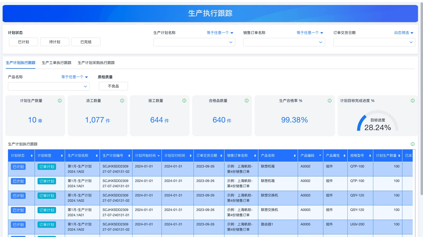Click 644 件 报工数量 value
Screen dimensions: 423x237
[x=160, y=120]
